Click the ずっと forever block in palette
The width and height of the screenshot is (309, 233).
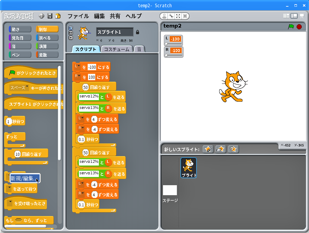[x=15, y=140]
